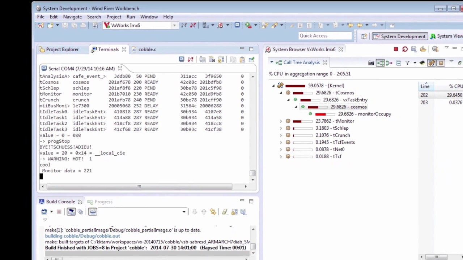463x260 pixels.
Task: Open the Navigate menu
Action: tap(72, 17)
